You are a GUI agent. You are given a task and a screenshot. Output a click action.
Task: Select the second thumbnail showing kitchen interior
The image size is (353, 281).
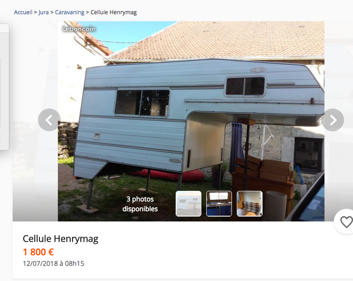pos(219,204)
